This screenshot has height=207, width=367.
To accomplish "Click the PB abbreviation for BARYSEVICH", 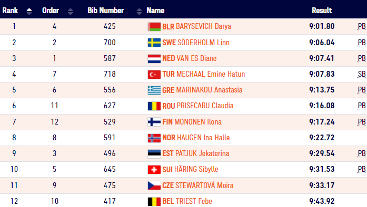I will (x=362, y=26).
